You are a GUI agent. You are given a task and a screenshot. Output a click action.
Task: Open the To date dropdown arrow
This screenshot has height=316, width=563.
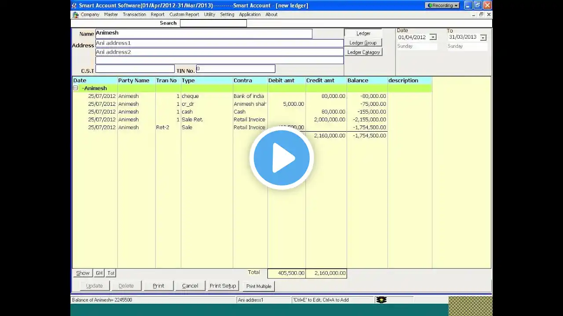click(x=483, y=37)
